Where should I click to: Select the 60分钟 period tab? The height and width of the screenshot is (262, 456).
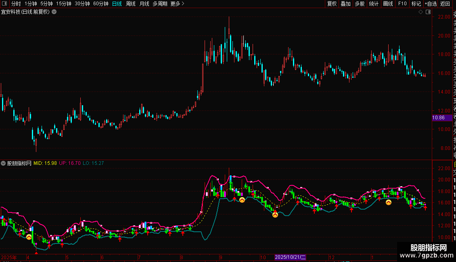[101, 4]
